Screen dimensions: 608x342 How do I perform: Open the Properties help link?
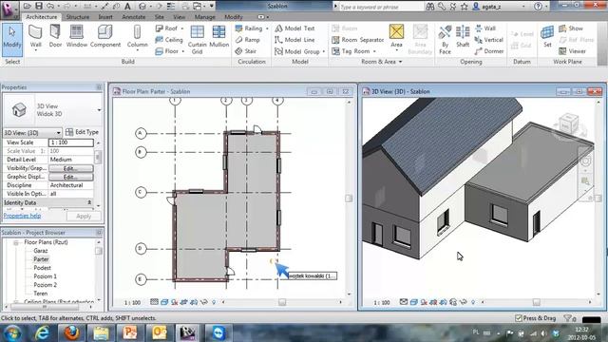coord(22,216)
